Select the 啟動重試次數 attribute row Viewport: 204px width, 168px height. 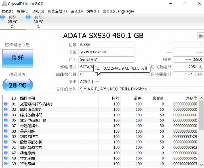(x=100, y=142)
